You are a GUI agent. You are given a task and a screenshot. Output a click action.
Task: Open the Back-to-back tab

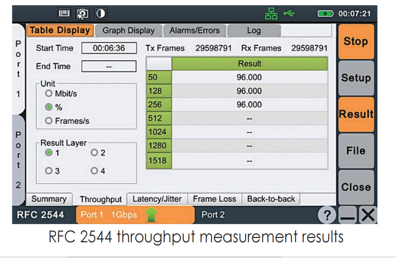tap(271, 199)
